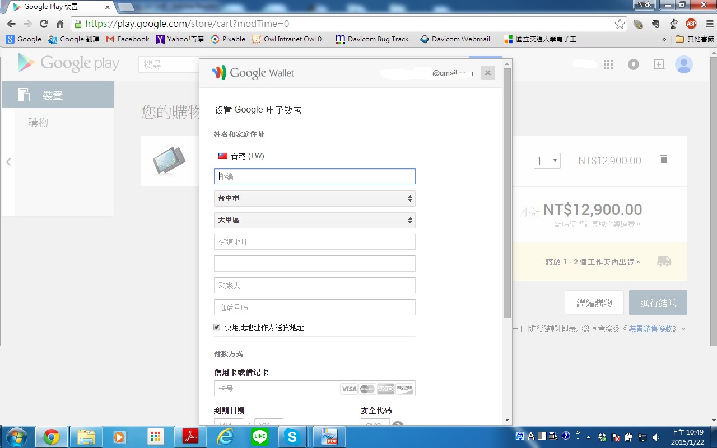Open the 其他書籤 bookmarks folder
717x448 pixels.
(695, 39)
